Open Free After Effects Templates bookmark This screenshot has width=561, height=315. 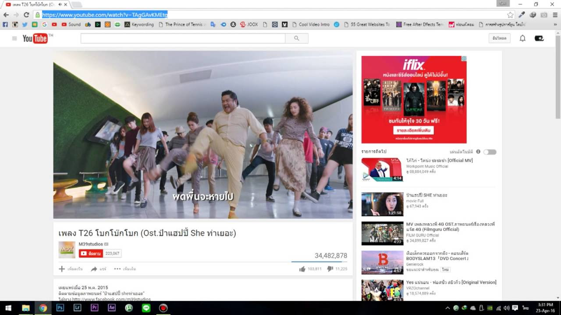coord(420,24)
